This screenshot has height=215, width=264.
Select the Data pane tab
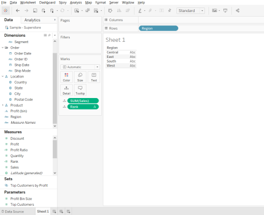[9, 20]
